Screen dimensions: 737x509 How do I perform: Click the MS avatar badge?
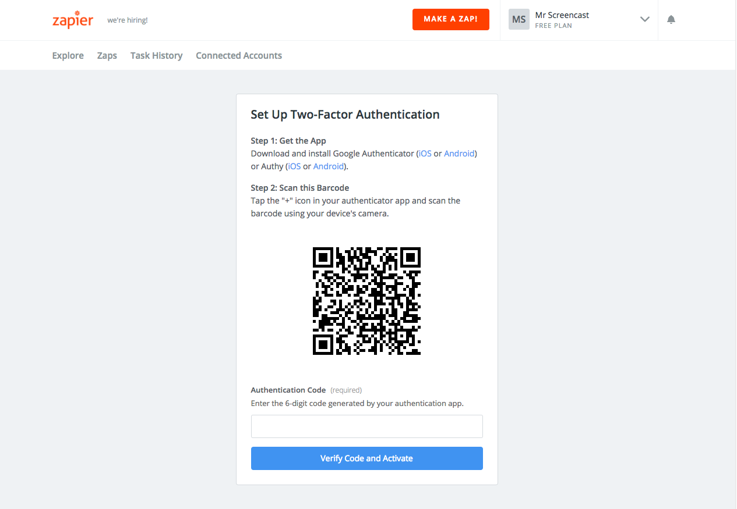click(x=519, y=19)
